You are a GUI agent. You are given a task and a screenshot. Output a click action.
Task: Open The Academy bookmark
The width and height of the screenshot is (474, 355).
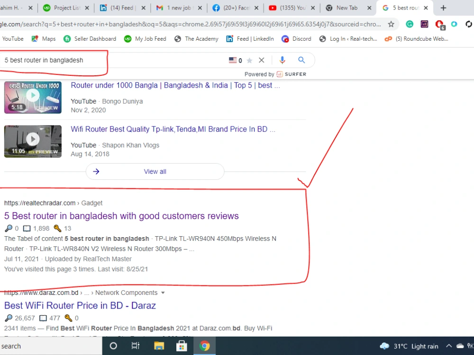pyautogui.click(x=197, y=39)
